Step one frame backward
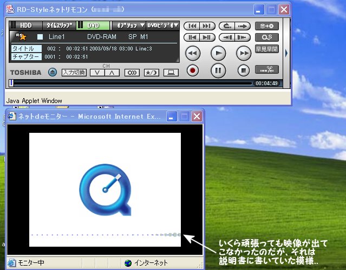Image resolution: width=346 pixels, height=270 pixels. (x=192, y=37)
